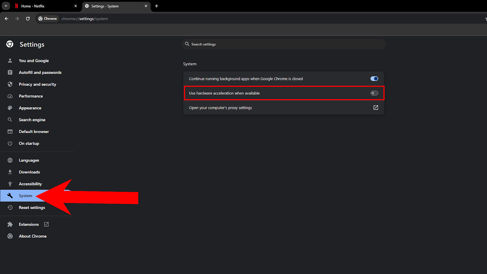Reload the page
This screenshot has width=487, height=274.
(x=28, y=19)
